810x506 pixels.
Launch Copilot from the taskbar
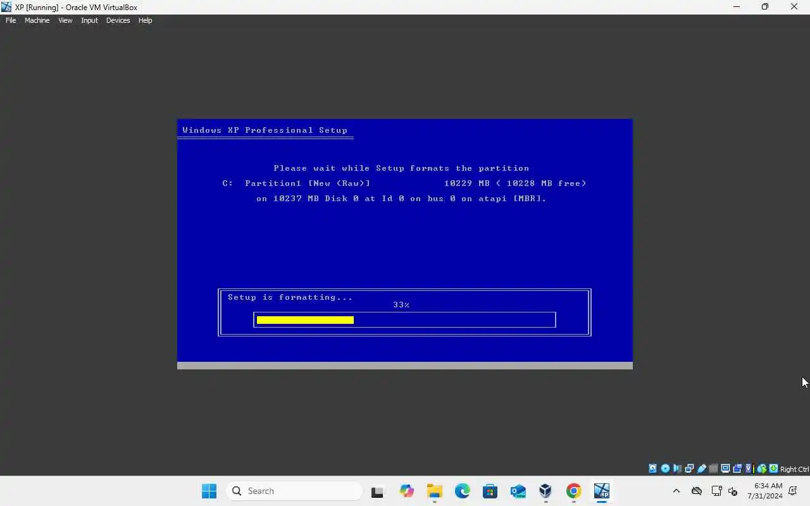point(406,491)
